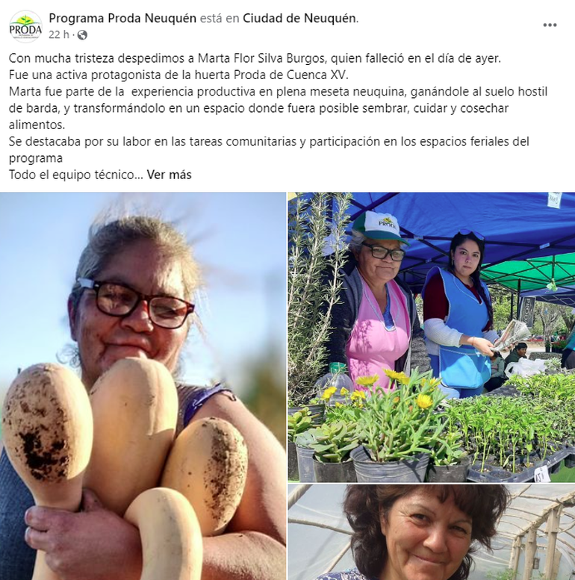Click the PRODA cap in market photo
Image resolution: width=575 pixels, height=580 pixels.
pyautogui.click(x=379, y=227)
